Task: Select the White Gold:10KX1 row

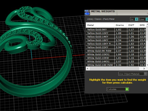Action: [116, 54]
